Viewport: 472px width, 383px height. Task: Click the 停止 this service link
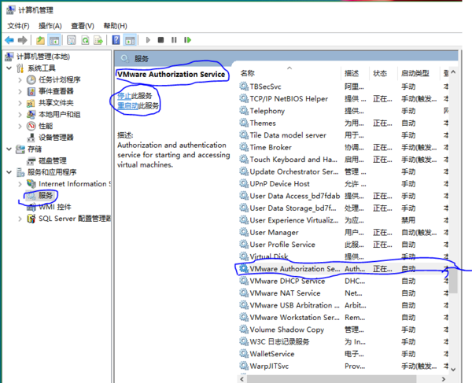[x=124, y=96]
